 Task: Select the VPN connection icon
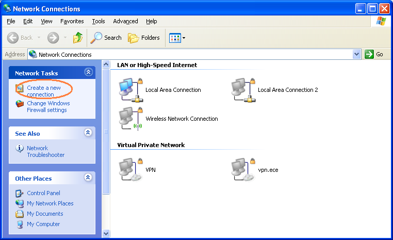point(131,169)
